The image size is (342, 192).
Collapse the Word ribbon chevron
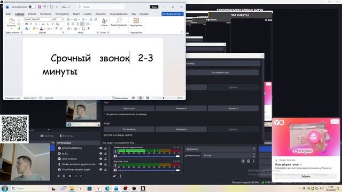point(182,32)
